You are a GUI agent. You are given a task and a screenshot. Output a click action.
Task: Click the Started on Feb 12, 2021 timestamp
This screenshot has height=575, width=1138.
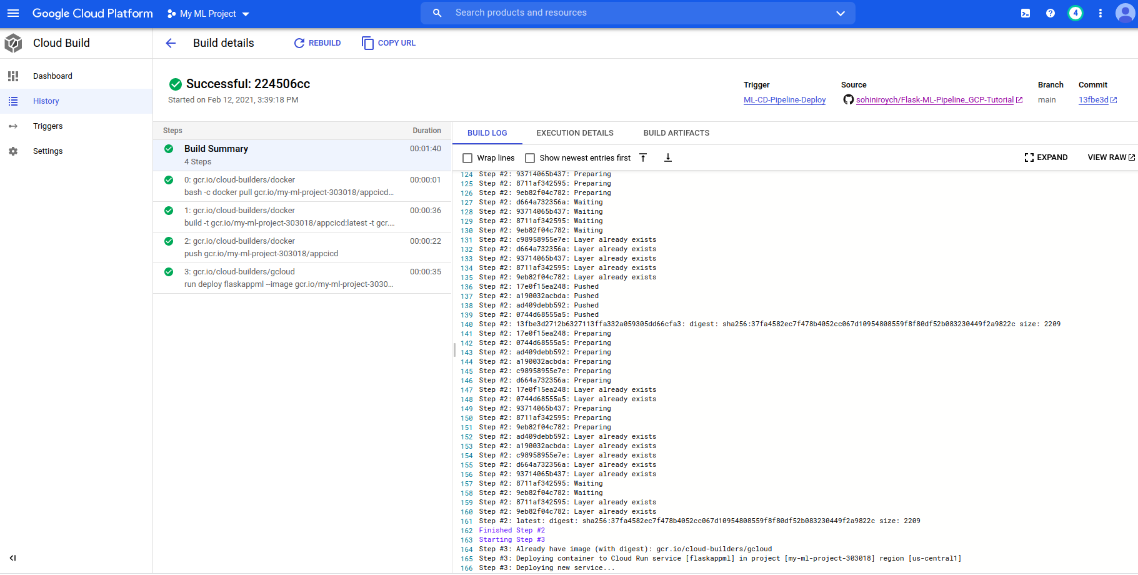(233, 100)
